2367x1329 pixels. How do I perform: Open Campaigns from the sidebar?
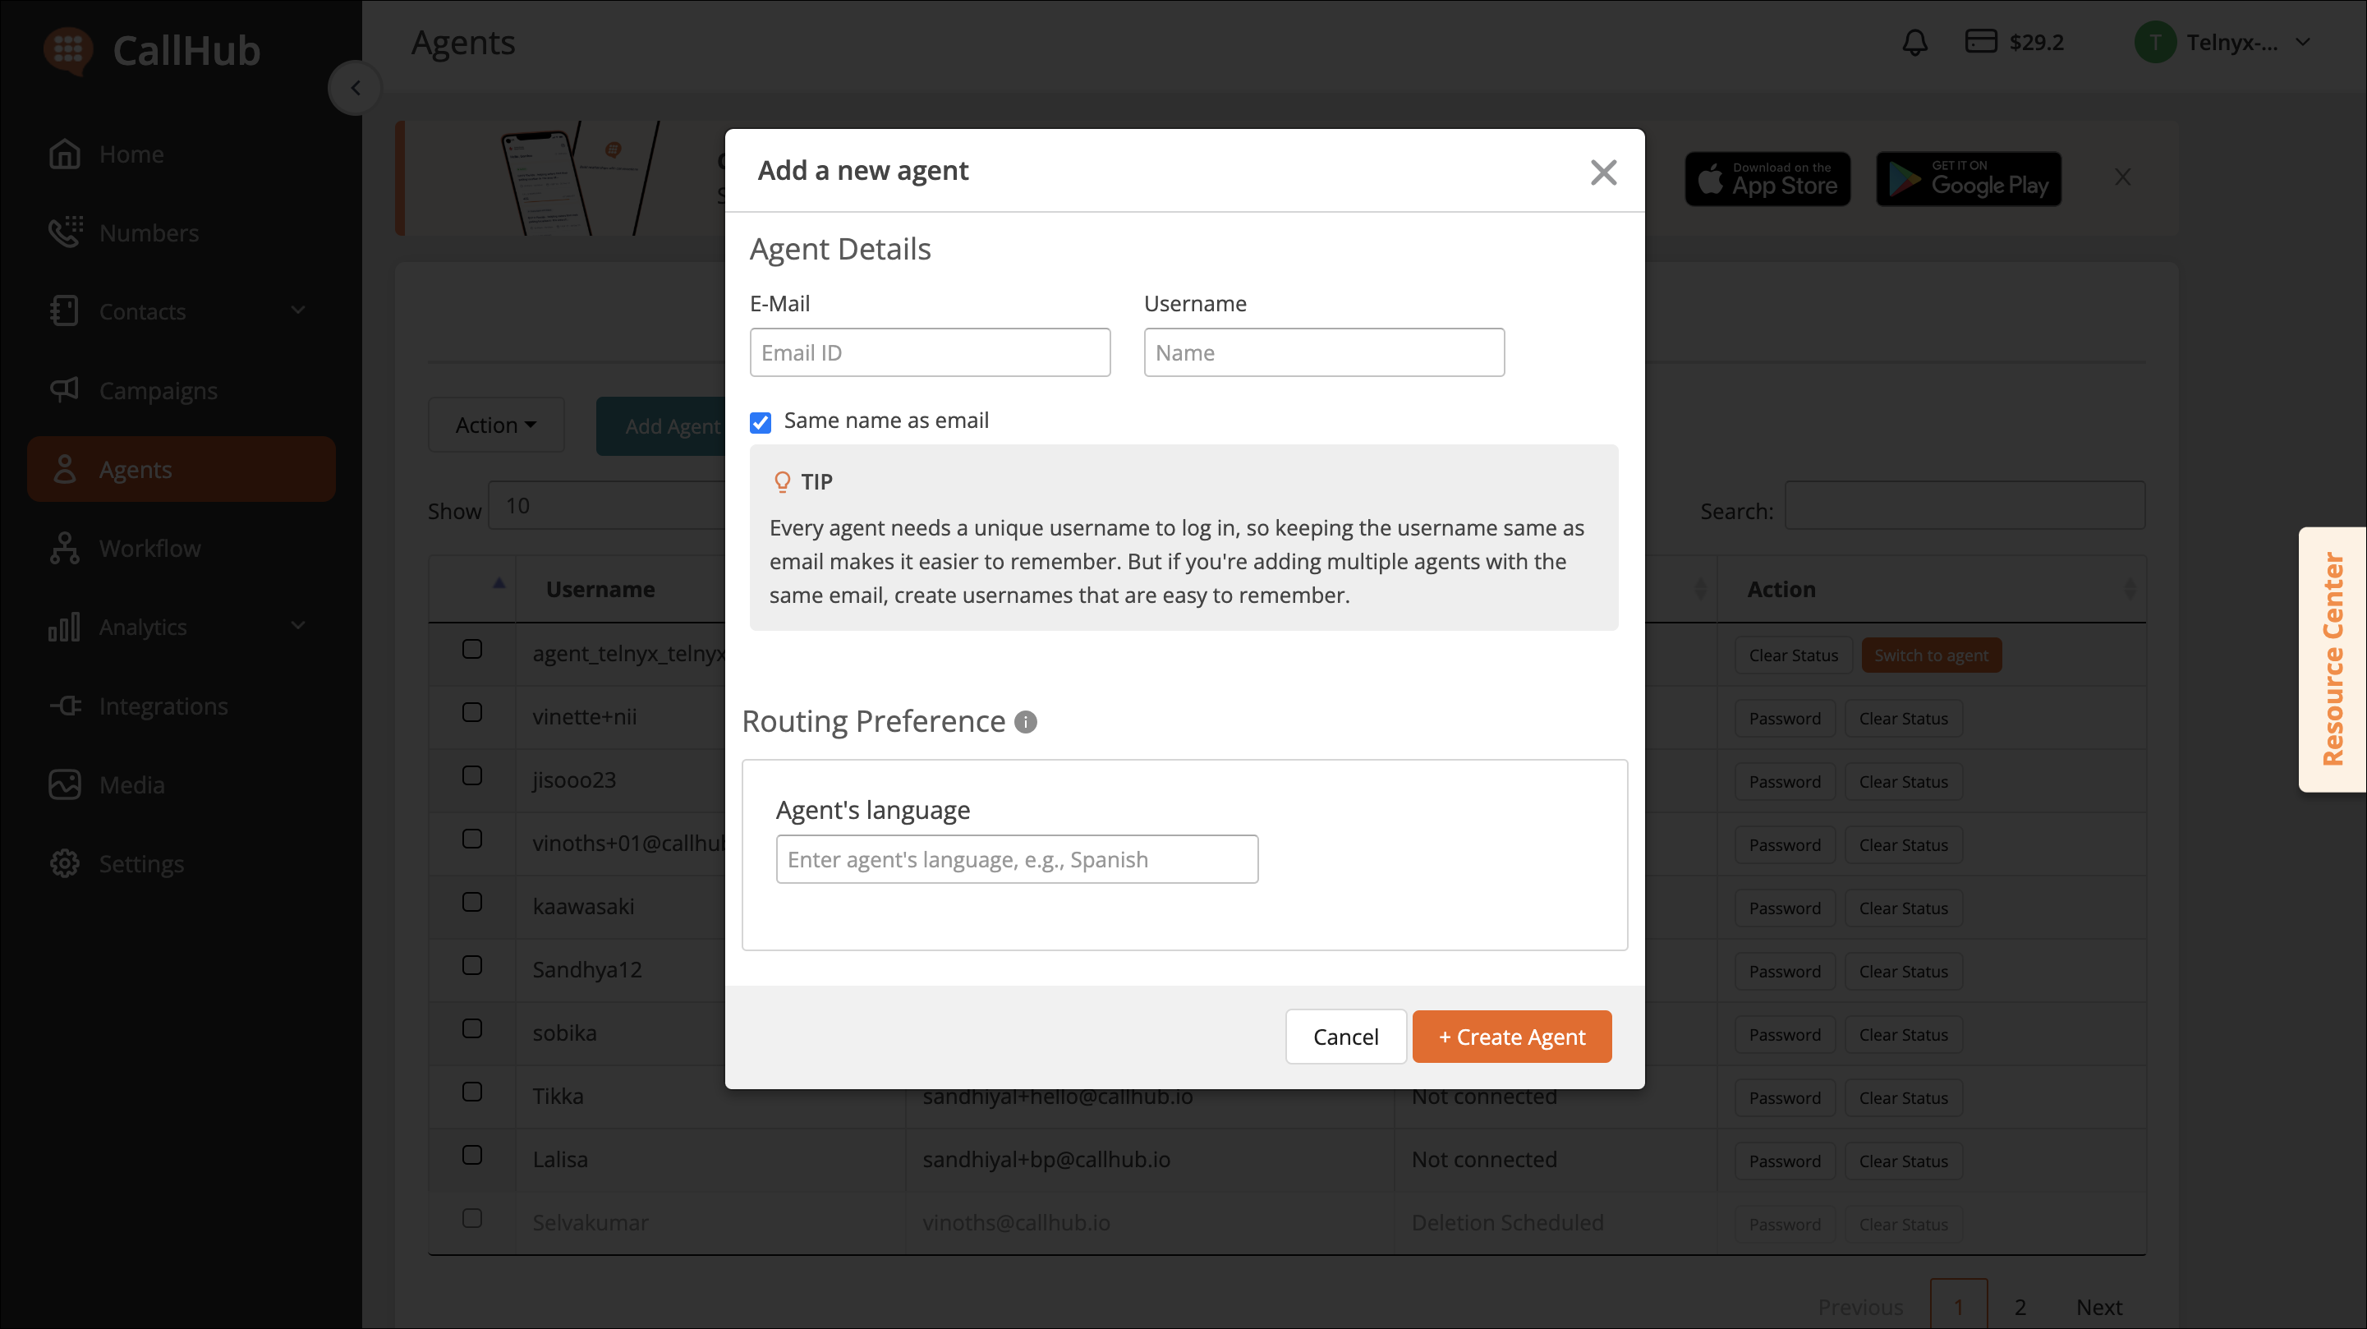[181, 391]
